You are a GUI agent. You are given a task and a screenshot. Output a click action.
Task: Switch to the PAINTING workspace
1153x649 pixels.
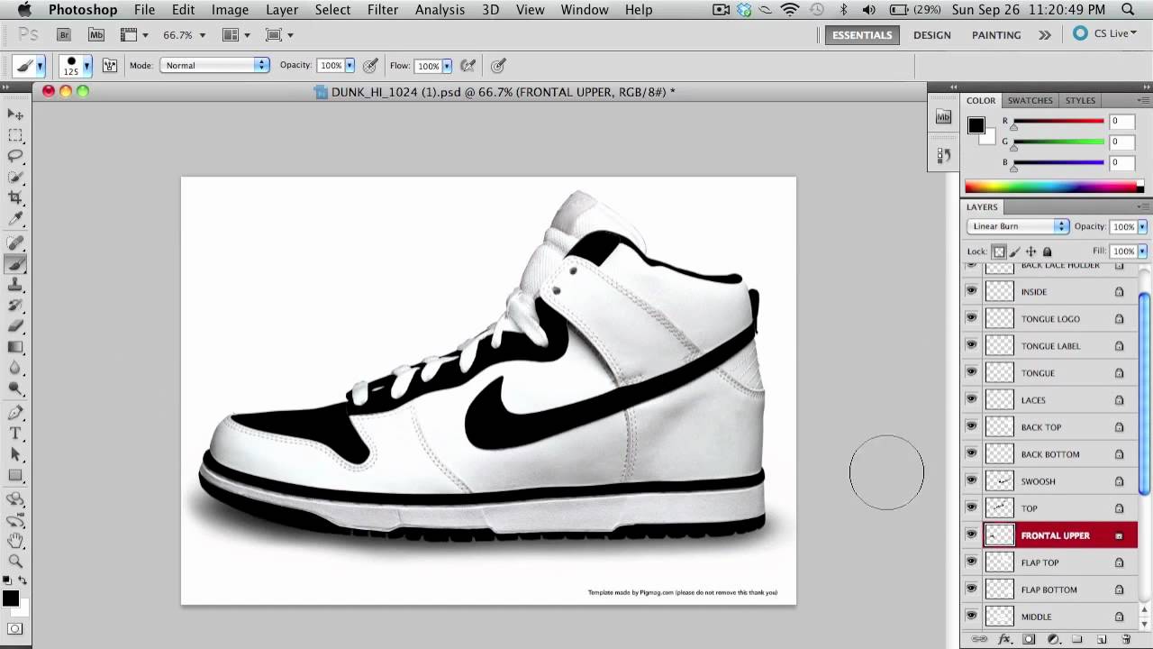(x=996, y=35)
